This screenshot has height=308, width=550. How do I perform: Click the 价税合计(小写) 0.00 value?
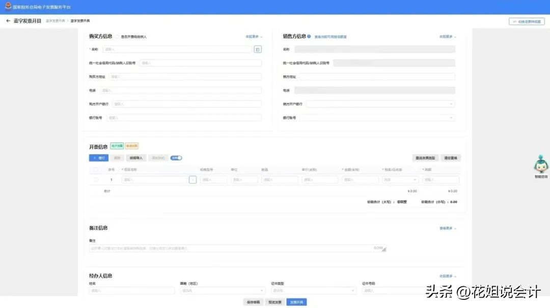pyautogui.click(x=454, y=202)
